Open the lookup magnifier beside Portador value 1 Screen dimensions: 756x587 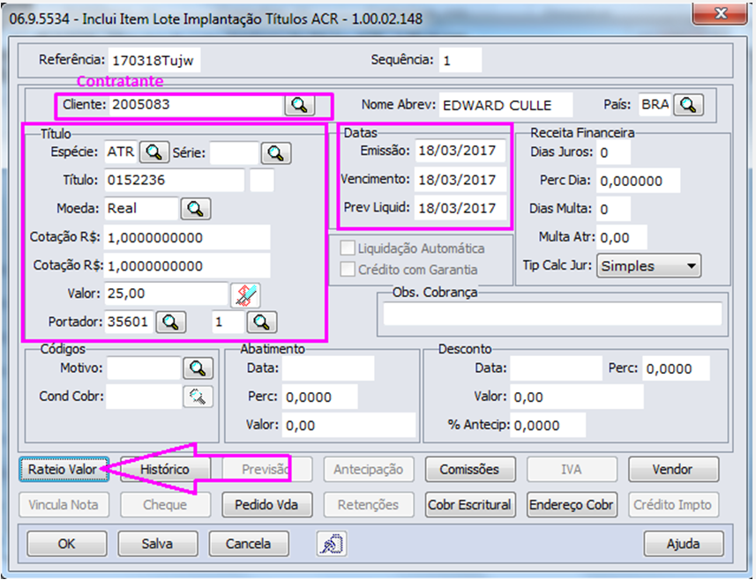click(x=262, y=323)
